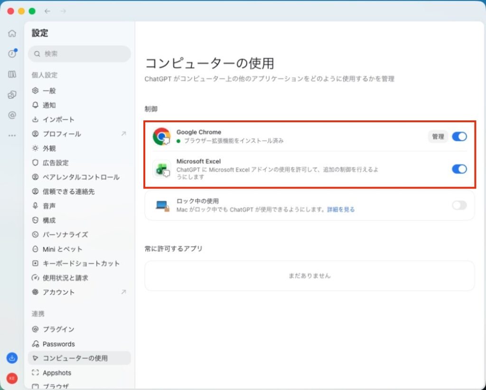The image size is (486, 390).
Task: Open the three-dots more icon in the left rail
Action: click(x=12, y=136)
